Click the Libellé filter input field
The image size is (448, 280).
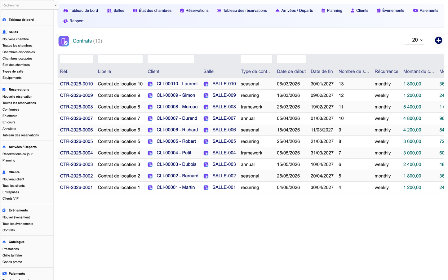(120, 59)
